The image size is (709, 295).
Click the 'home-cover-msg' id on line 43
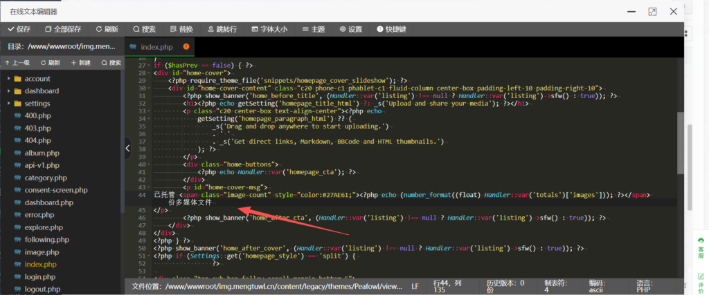tap(235, 187)
